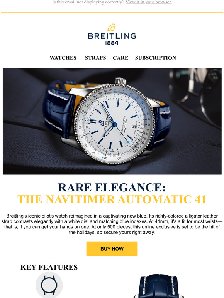The image size is (224, 298).
Task: Click the Navitimer watch hero image
Action: tap(112, 121)
